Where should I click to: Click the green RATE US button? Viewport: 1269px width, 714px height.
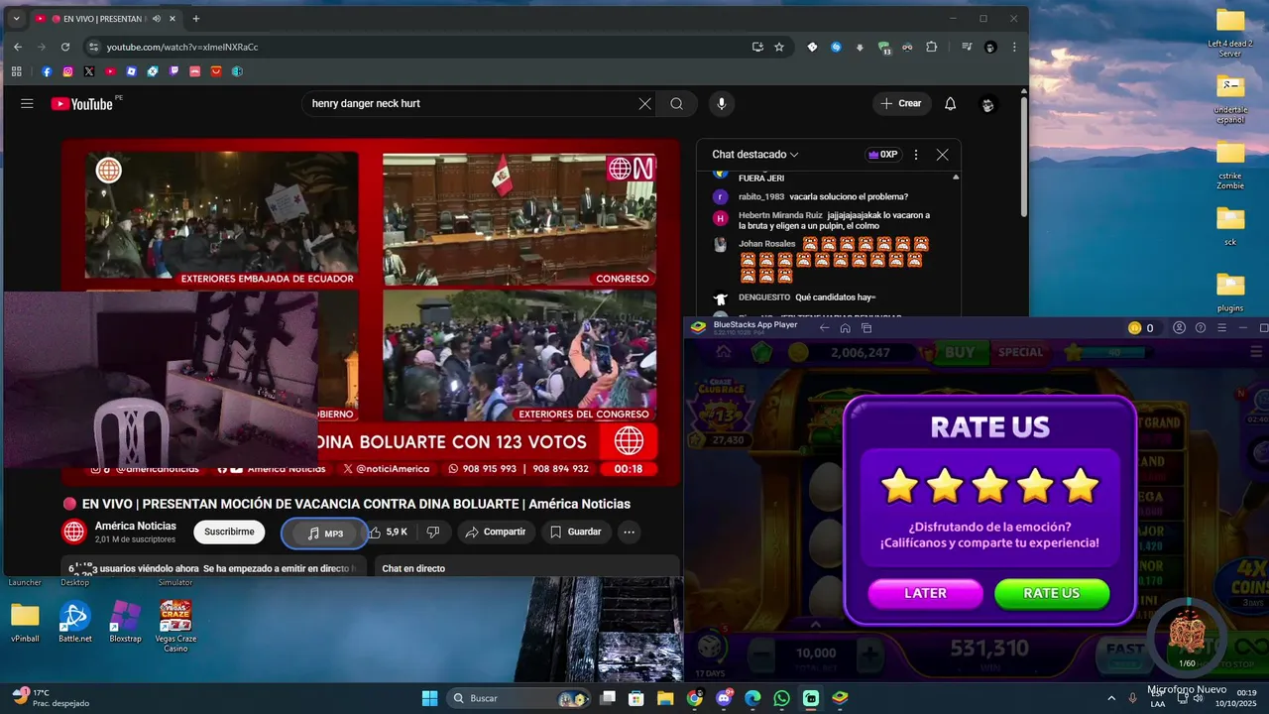[x=1051, y=593]
